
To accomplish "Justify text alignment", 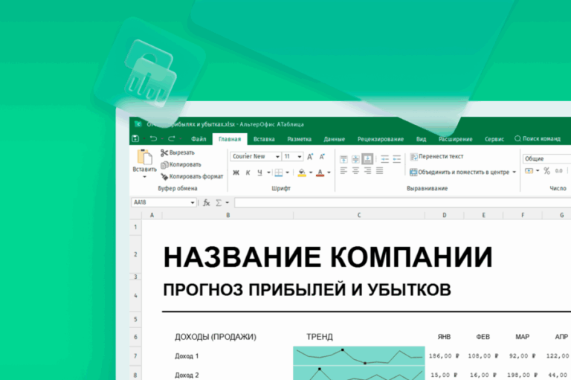I will 379,170.
